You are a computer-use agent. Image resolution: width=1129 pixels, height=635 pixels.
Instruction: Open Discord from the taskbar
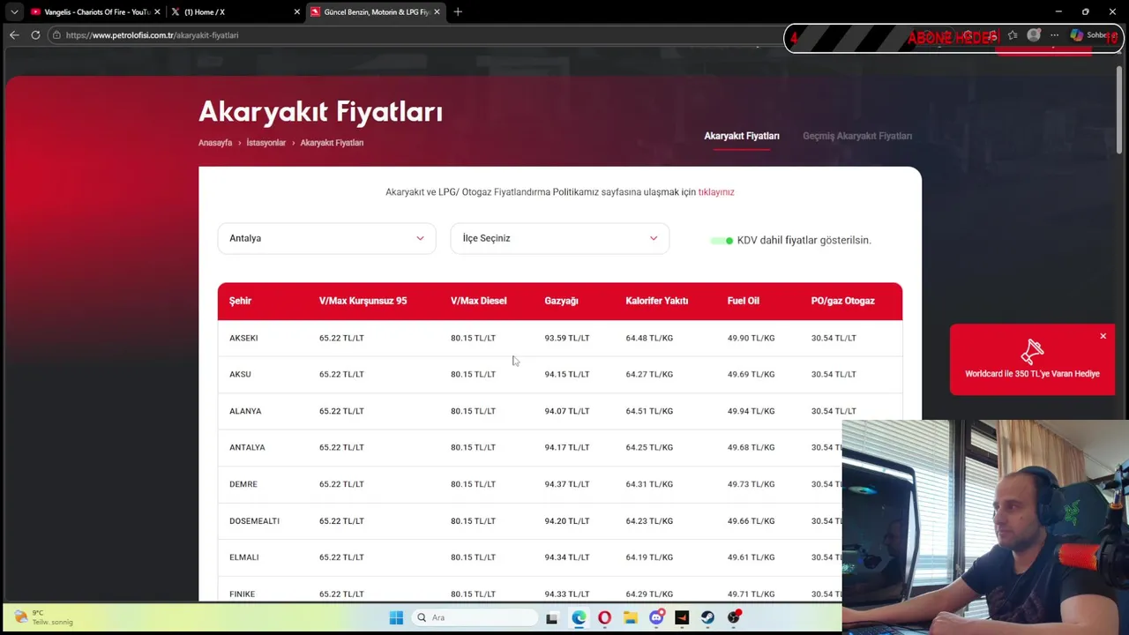pyautogui.click(x=656, y=617)
